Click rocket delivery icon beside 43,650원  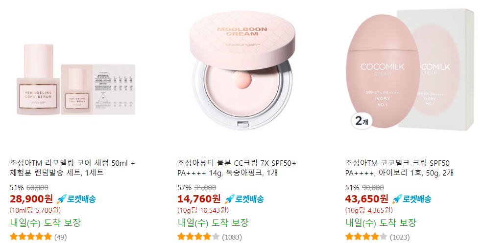click(412, 199)
